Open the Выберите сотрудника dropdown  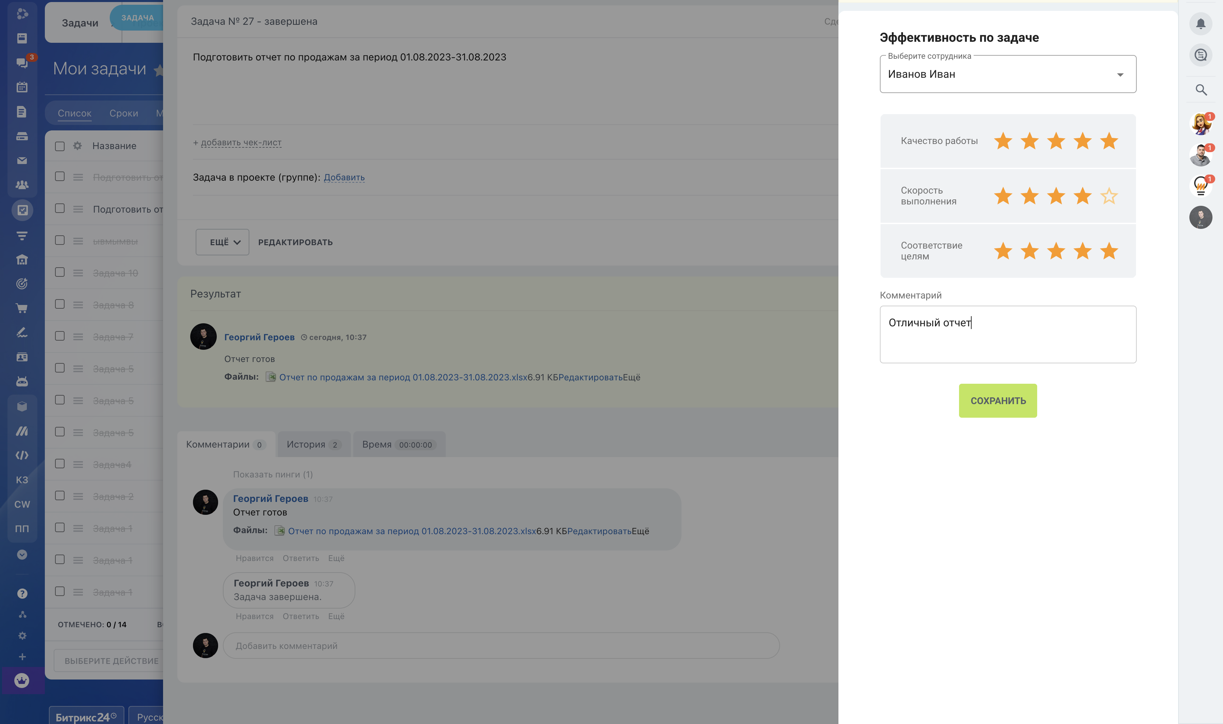click(1008, 74)
